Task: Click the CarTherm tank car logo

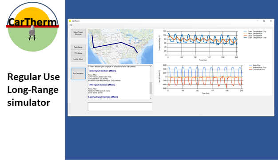Action: (32, 27)
